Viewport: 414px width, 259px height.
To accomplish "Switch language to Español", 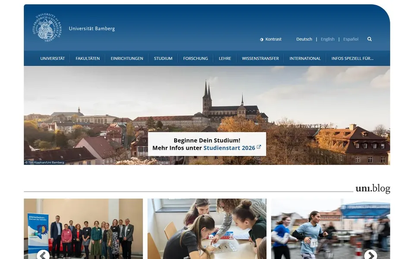I will [x=351, y=39].
